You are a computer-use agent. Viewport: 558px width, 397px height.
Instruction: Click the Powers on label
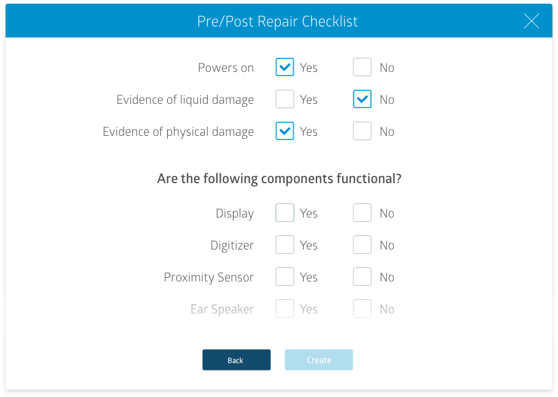pyautogui.click(x=226, y=68)
